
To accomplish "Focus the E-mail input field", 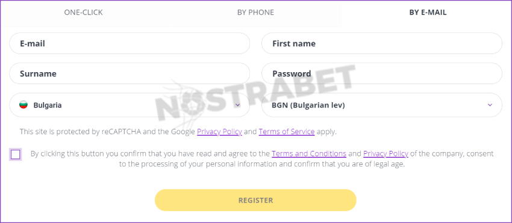I will (130, 43).
